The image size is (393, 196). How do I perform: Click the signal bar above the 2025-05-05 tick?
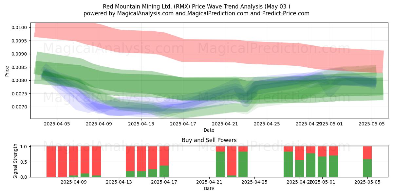coord(367,162)
